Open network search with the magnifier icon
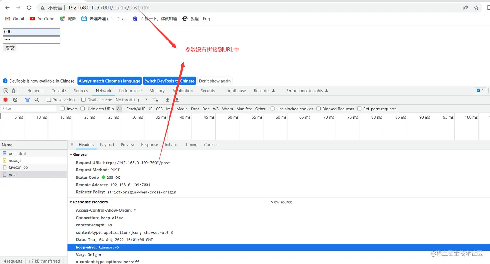 pos(37,100)
